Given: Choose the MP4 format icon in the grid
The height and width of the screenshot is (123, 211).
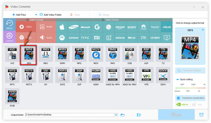Looking at the screenshot, I should [29, 54].
